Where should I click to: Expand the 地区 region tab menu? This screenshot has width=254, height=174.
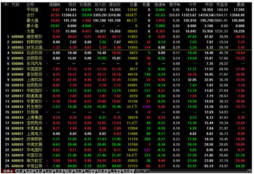click(90, 171)
